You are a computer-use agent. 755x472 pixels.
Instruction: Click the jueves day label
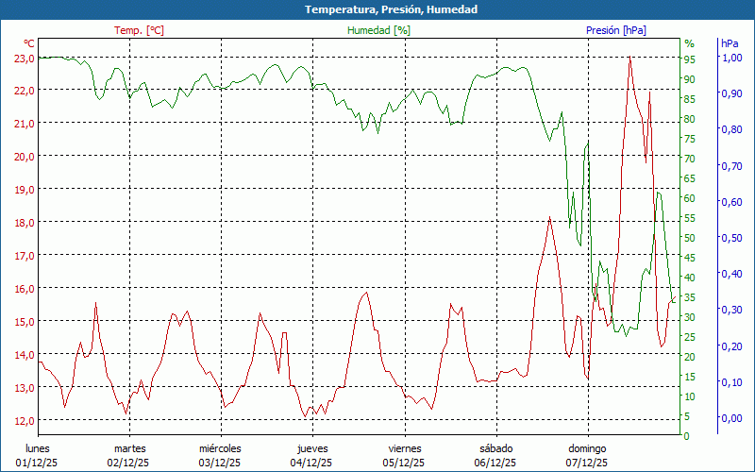[x=312, y=448]
